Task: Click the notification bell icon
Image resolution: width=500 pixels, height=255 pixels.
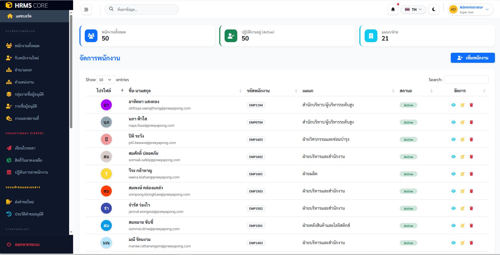Action: [393, 10]
